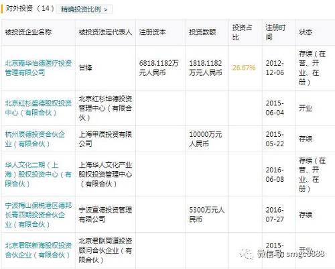Click status 存续 in 杭州辰德 row

[x=306, y=139]
